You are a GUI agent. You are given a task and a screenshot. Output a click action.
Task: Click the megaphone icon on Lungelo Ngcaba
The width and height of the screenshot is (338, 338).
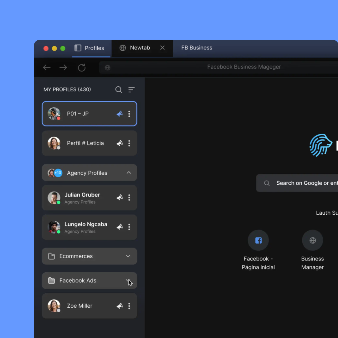pyautogui.click(x=120, y=227)
